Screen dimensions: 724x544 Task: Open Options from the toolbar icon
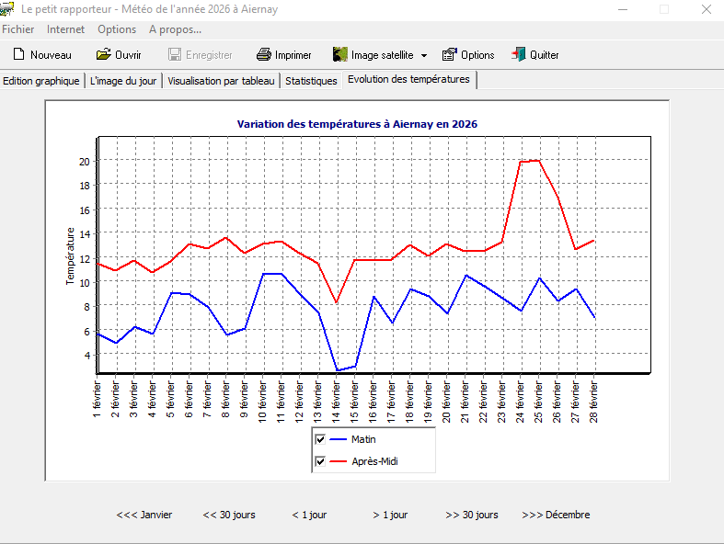click(x=449, y=55)
